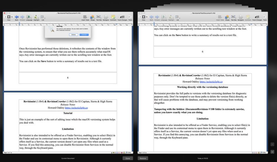277x162 pixels.
Task: Expand the Shape dropdown in the right version window
Action: click(226, 17)
